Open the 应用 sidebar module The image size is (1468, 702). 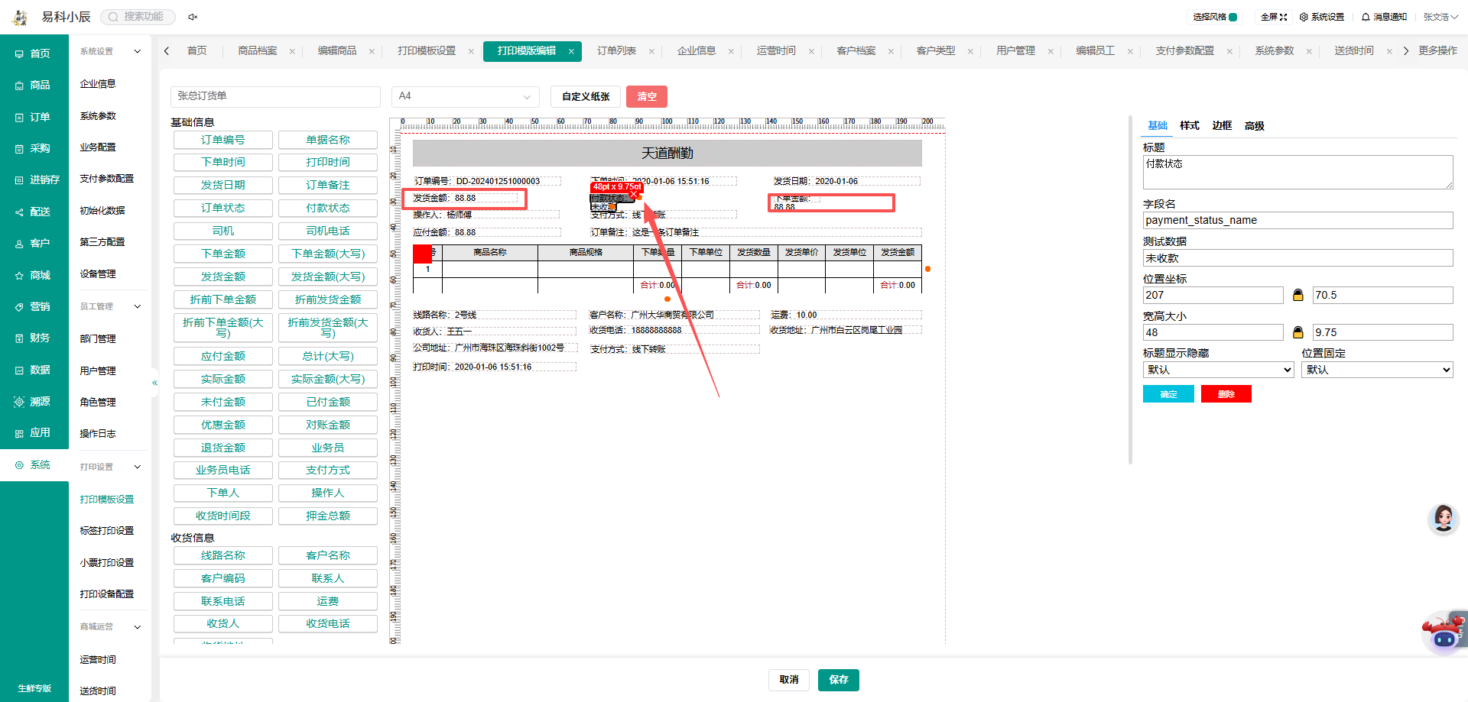[x=34, y=432]
